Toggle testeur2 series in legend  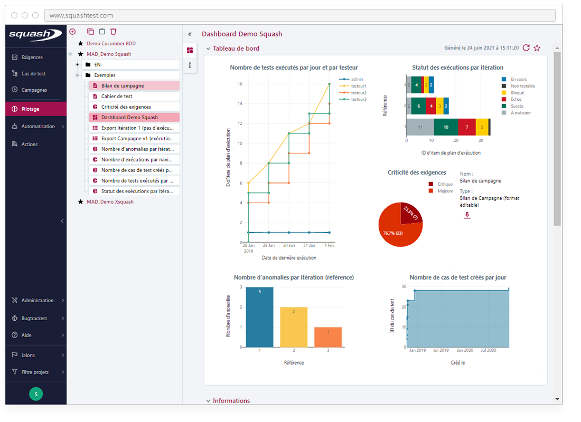tap(352, 93)
